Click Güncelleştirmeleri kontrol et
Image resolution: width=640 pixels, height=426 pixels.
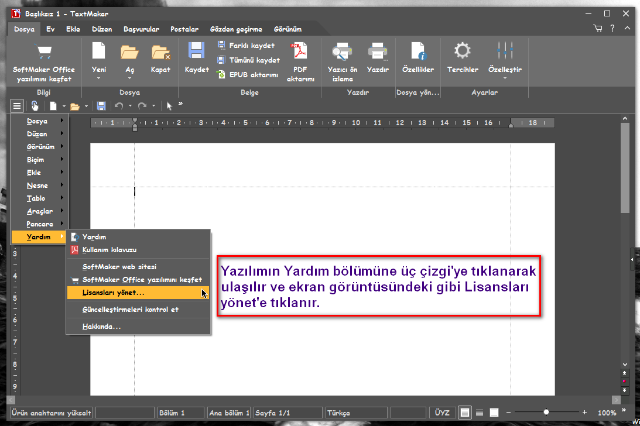[x=138, y=310]
